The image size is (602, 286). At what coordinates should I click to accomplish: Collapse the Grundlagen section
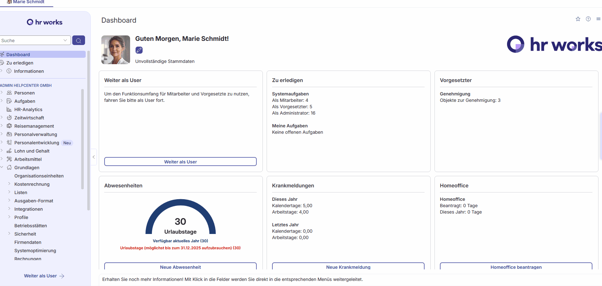2,167
